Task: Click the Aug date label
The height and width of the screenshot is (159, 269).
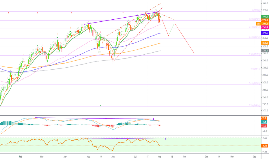Action: coord(160,157)
